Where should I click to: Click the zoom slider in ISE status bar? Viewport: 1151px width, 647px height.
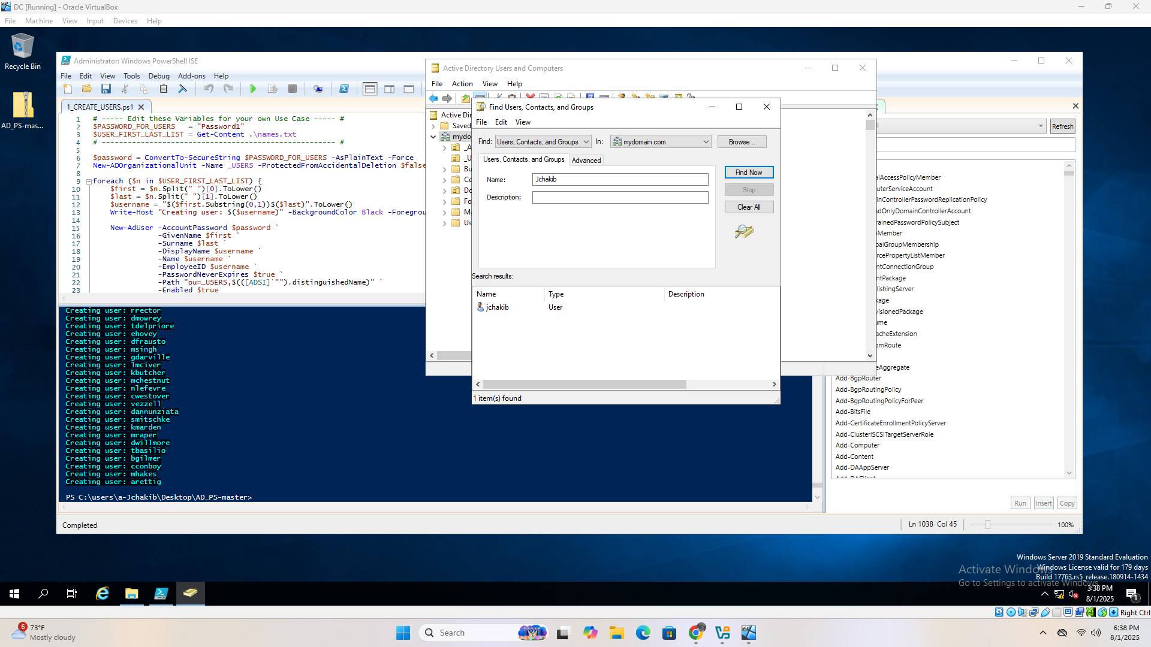pos(987,525)
